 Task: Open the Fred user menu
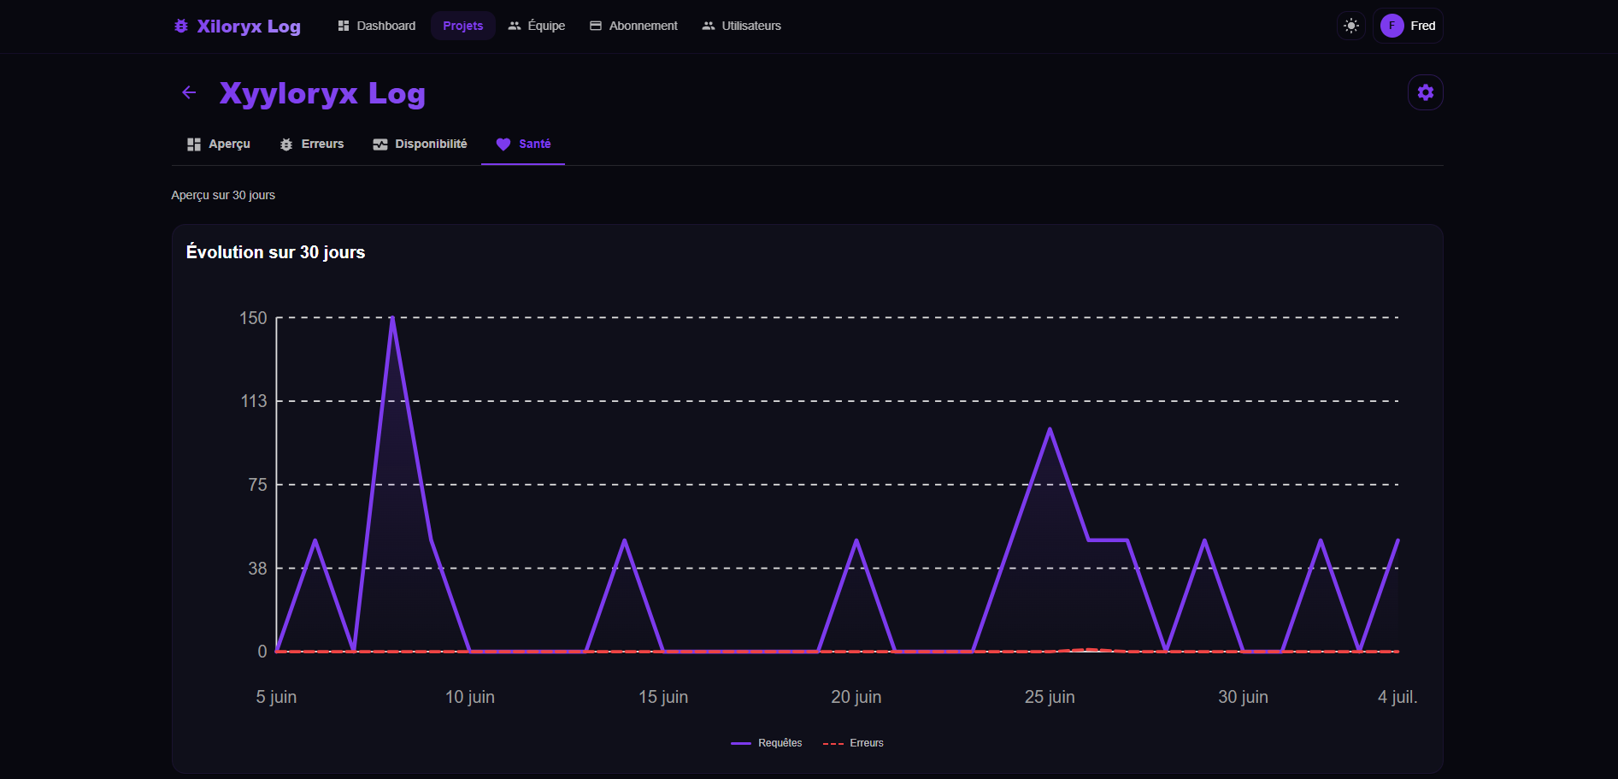click(x=1408, y=26)
